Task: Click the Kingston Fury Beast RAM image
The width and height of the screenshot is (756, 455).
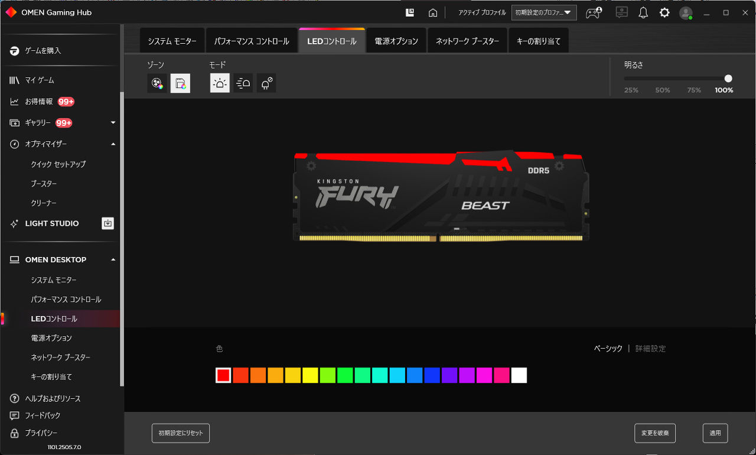Action: click(x=441, y=196)
